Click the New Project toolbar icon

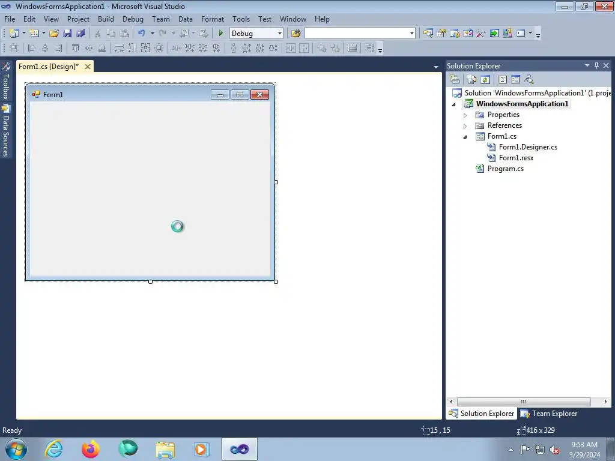[x=14, y=34]
